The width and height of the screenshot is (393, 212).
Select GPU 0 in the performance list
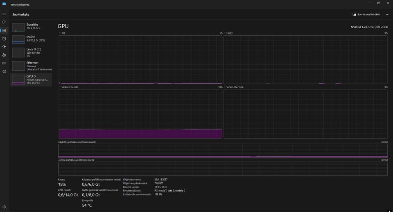tap(31, 80)
